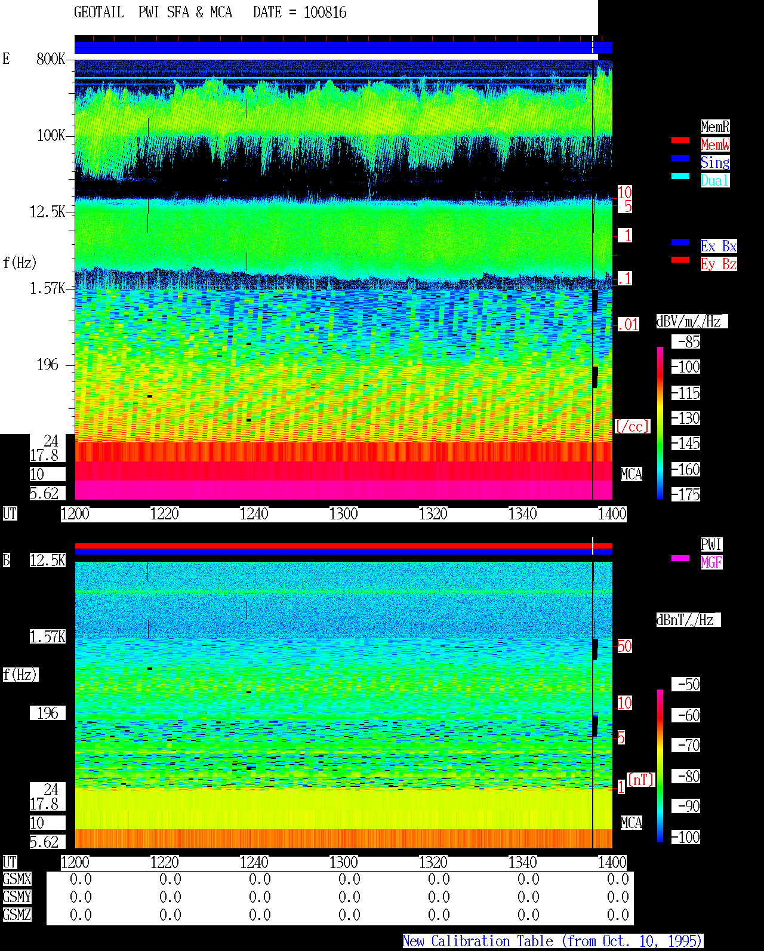Click the red MemW legend swatch
Screen dimensions: 764x951
[680, 141]
